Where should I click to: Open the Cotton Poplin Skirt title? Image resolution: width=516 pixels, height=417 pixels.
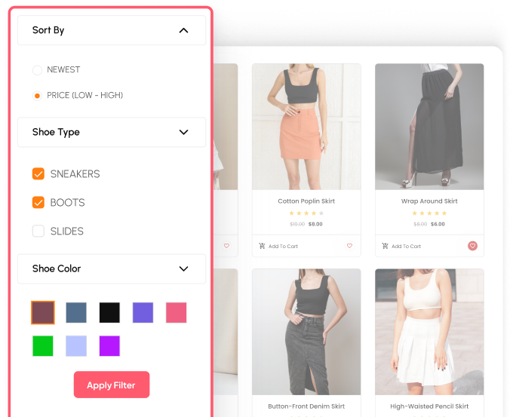(306, 201)
